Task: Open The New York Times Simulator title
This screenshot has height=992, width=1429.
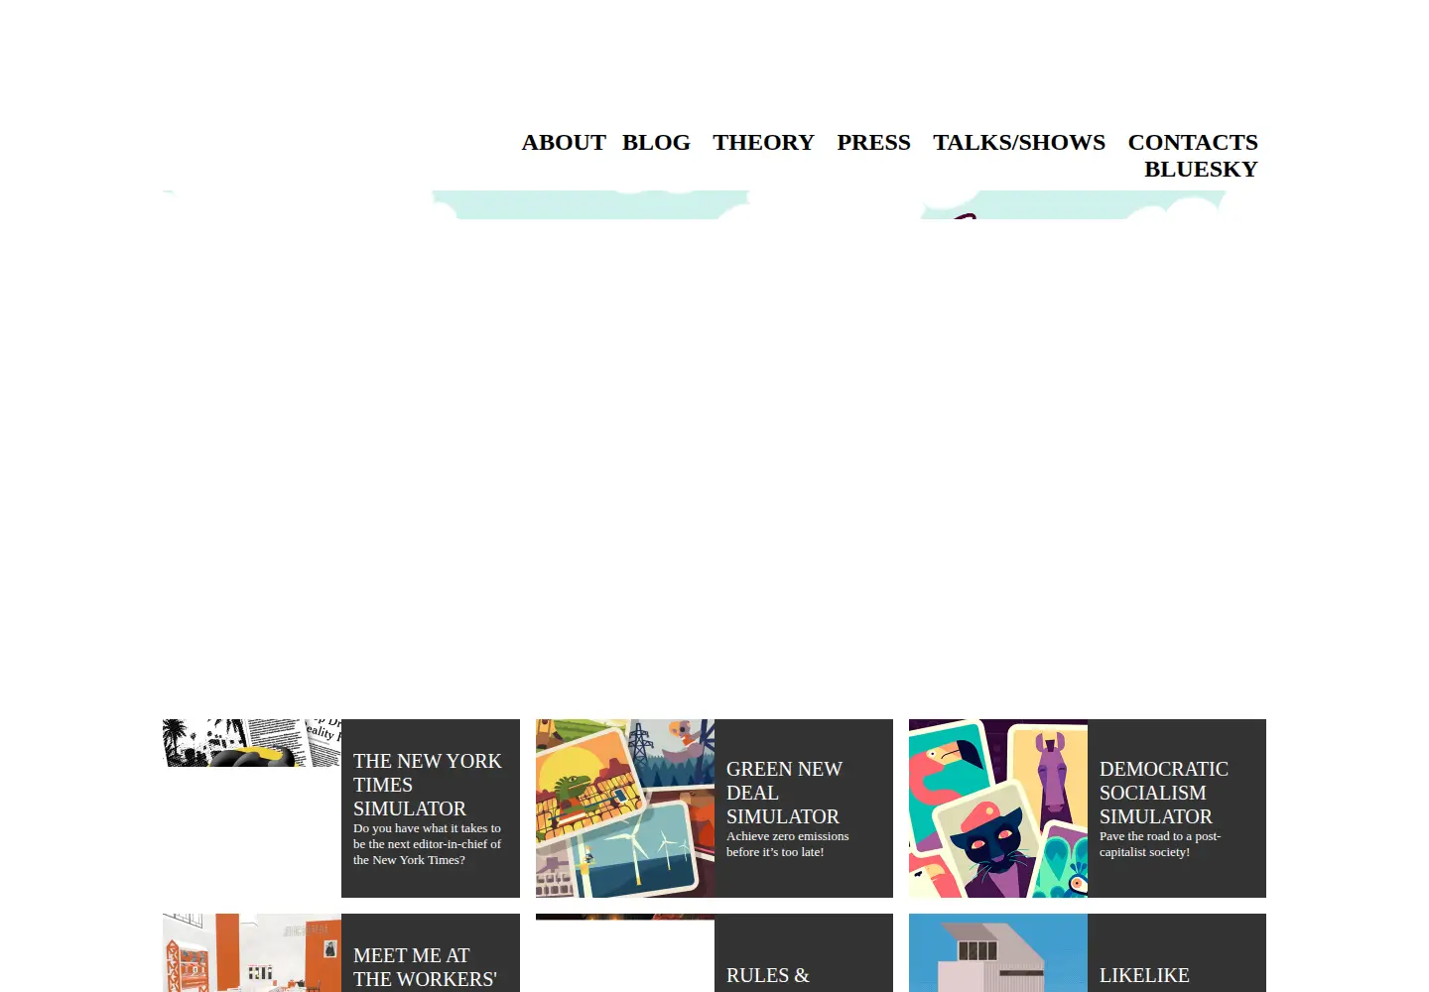Action: [x=428, y=785]
